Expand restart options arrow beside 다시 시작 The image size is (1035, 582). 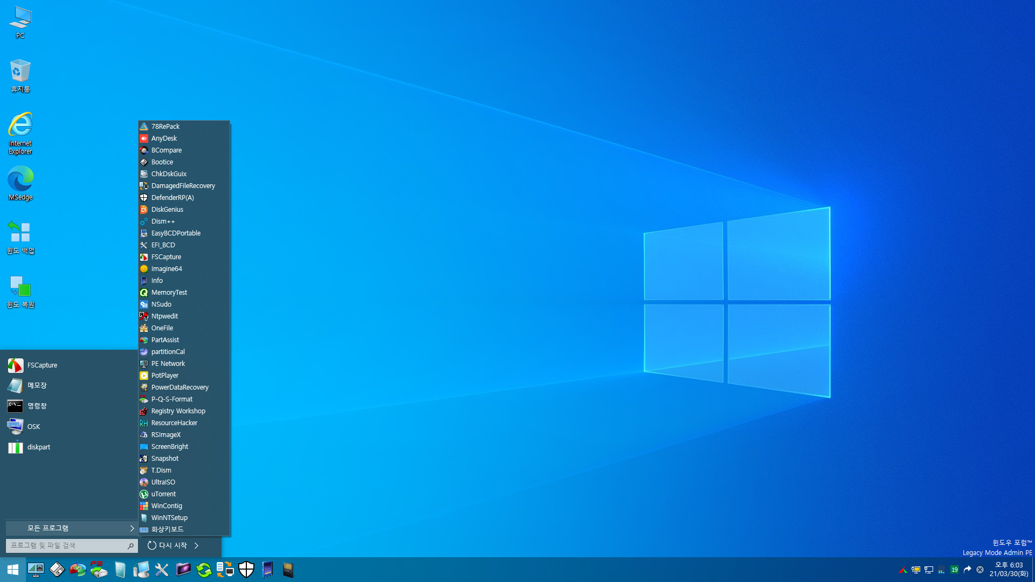[196, 545]
